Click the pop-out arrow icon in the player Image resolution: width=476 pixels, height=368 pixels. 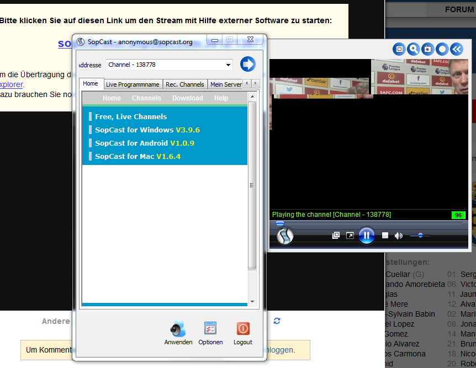click(350, 236)
